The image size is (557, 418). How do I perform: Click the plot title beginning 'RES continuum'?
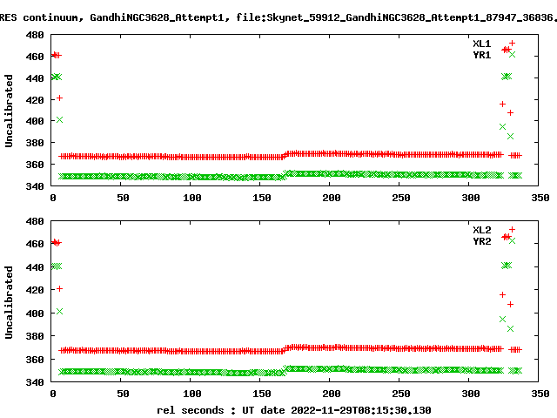point(278,17)
